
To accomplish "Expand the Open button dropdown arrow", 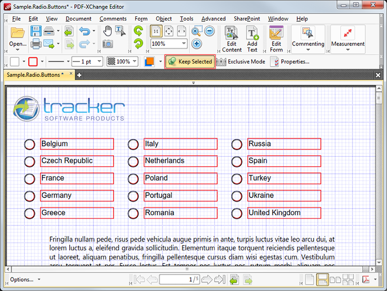I will [18, 50].
